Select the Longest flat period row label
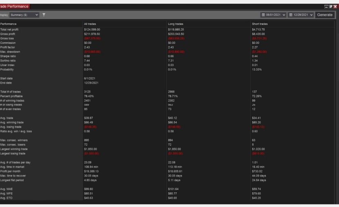This screenshot has width=339, height=207. tap(12, 180)
